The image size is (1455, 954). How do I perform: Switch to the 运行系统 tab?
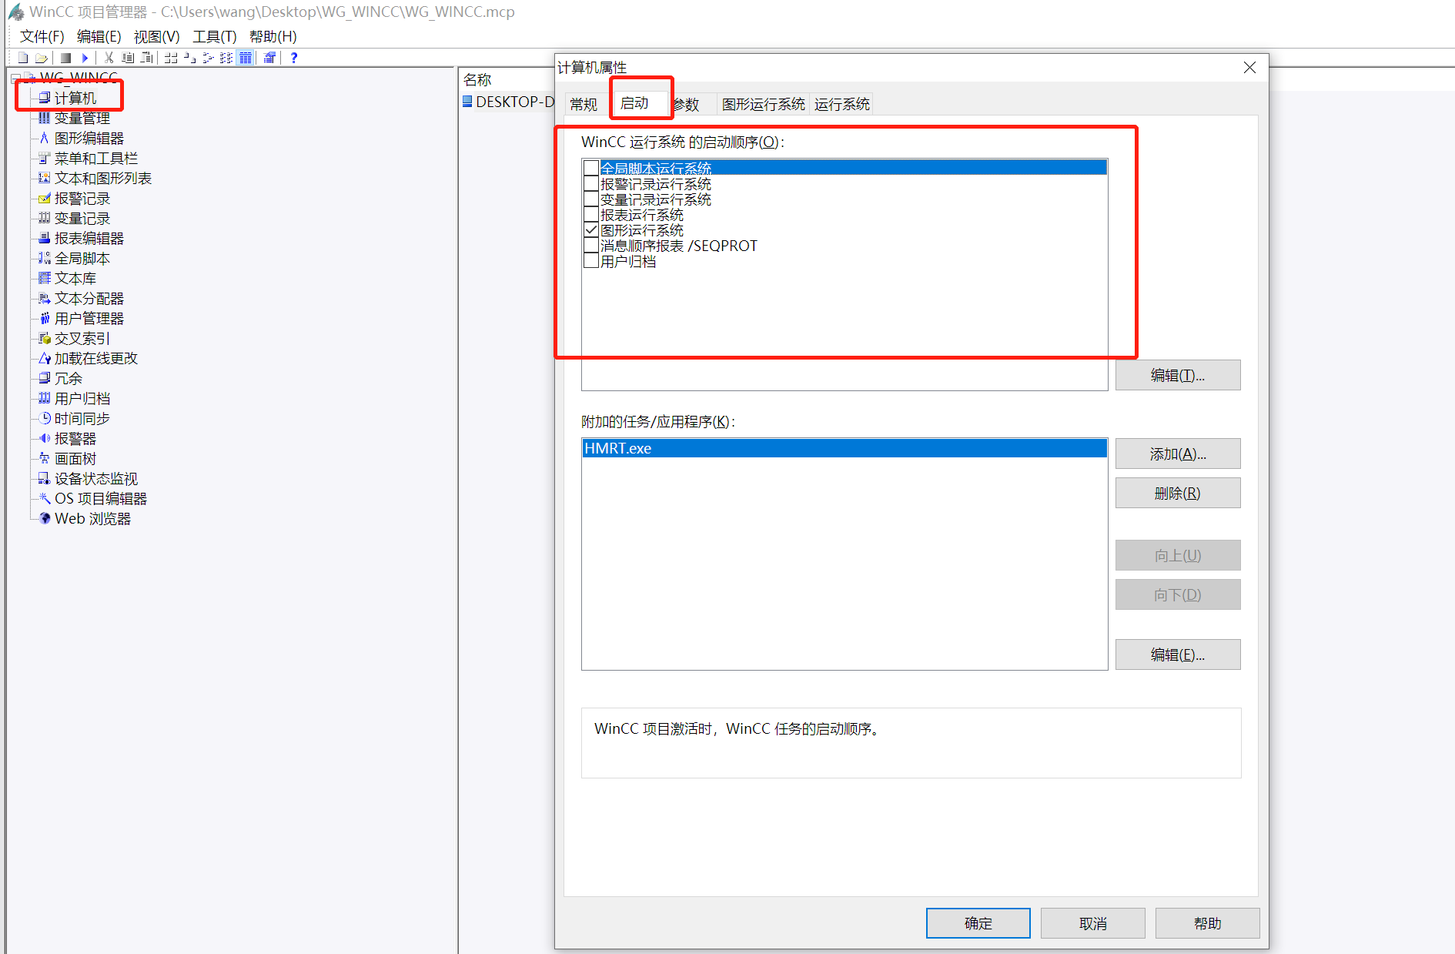(841, 104)
